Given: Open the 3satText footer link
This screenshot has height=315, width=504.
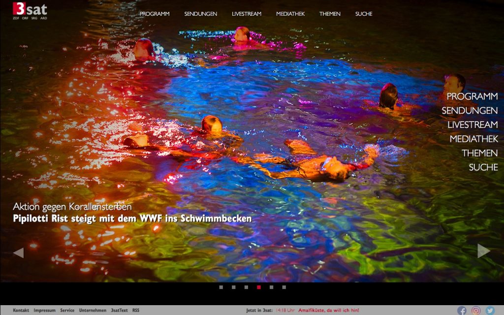Looking at the screenshot, I should pyautogui.click(x=119, y=310).
